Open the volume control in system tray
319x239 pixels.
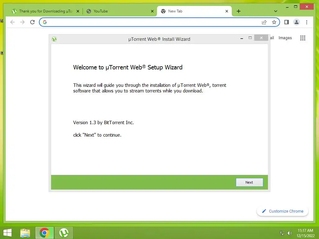click(x=289, y=233)
